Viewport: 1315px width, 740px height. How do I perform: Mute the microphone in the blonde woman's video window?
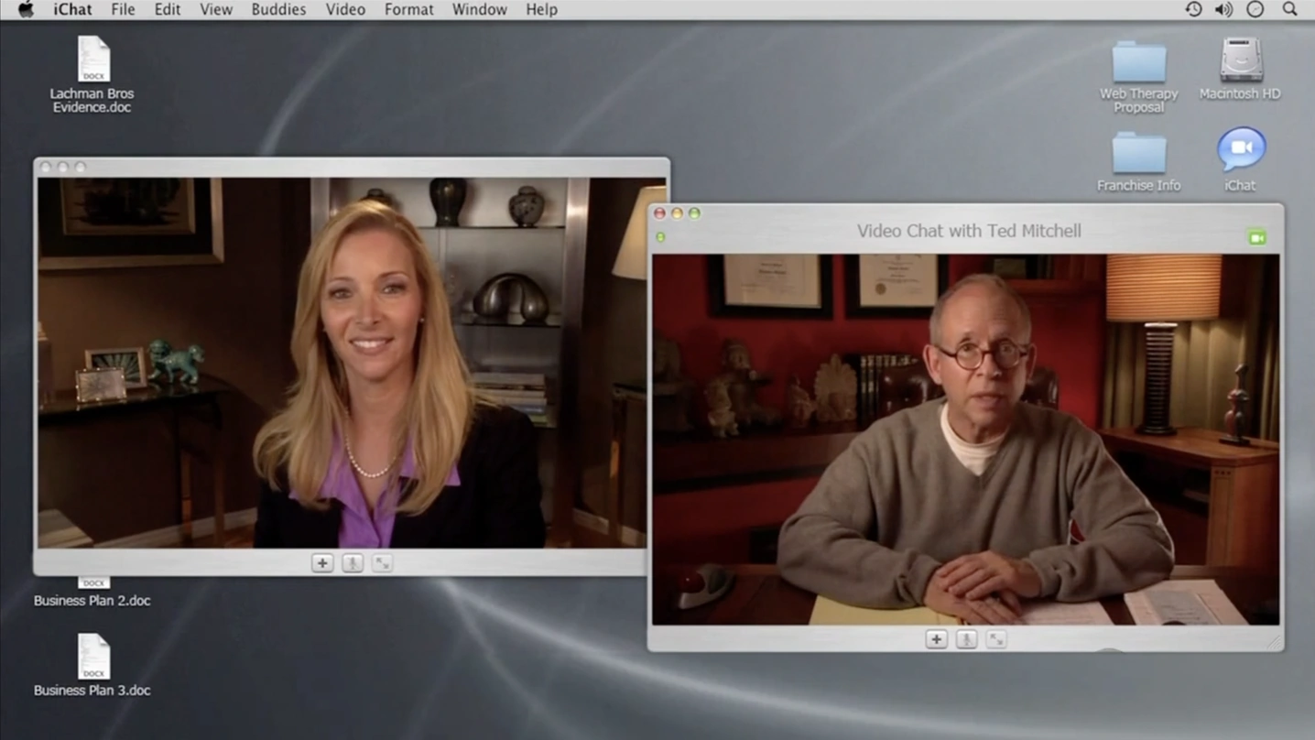(353, 563)
